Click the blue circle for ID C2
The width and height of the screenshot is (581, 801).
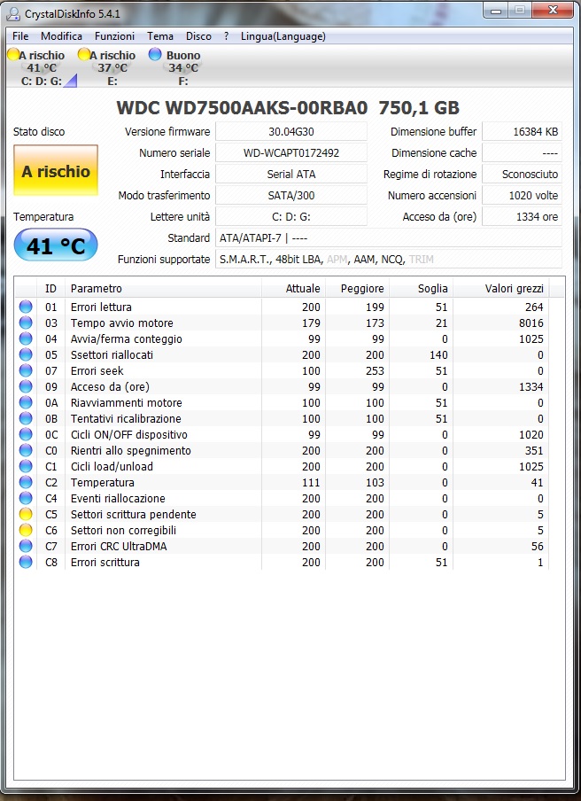26,482
